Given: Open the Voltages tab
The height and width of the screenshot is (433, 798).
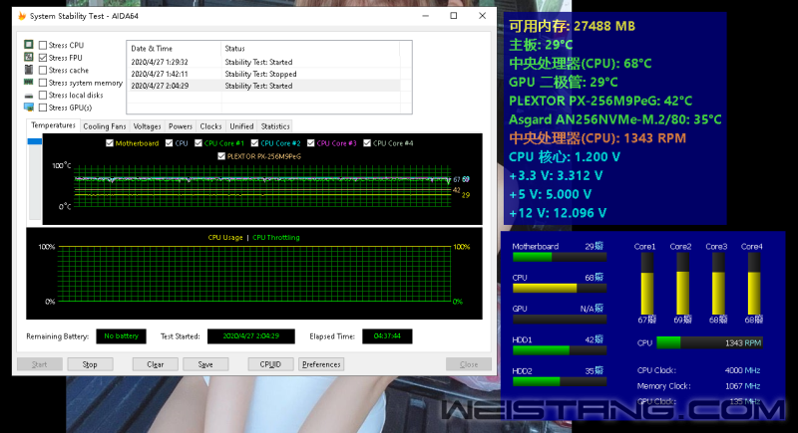Looking at the screenshot, I should tap(147, 126).
